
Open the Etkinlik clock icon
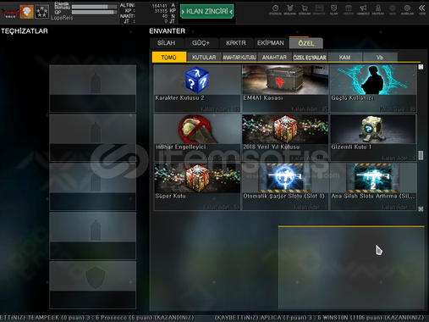point(275,9)
